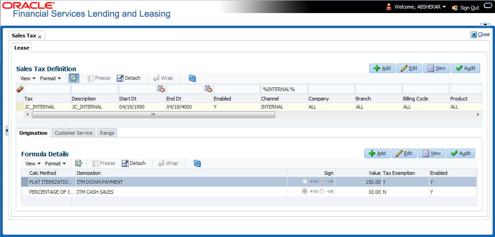Click Query by Example icon in Formula Details
The image size is (495, 237).
(78, 163)
